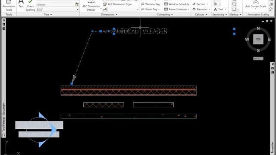This screenshot has height=155, width=276.
Task: Click the E direction on the ViewCube compass
Action: (x=269, y=39)
